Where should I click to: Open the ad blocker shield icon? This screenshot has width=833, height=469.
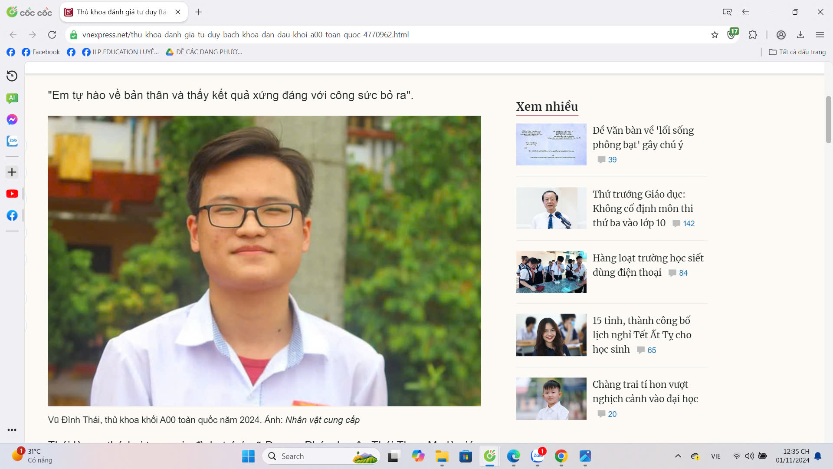(732, 35)
